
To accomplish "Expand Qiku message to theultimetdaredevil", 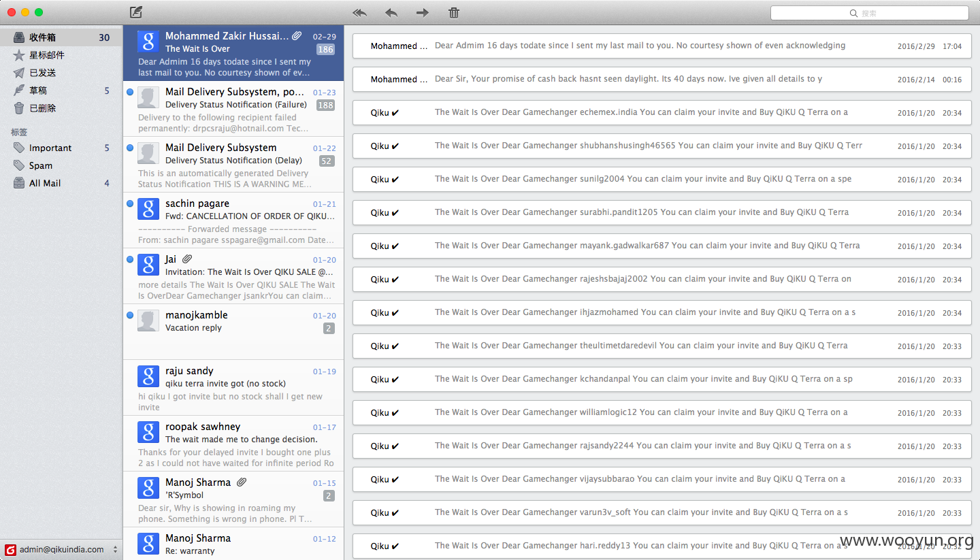I will click(x=661, y=346).
